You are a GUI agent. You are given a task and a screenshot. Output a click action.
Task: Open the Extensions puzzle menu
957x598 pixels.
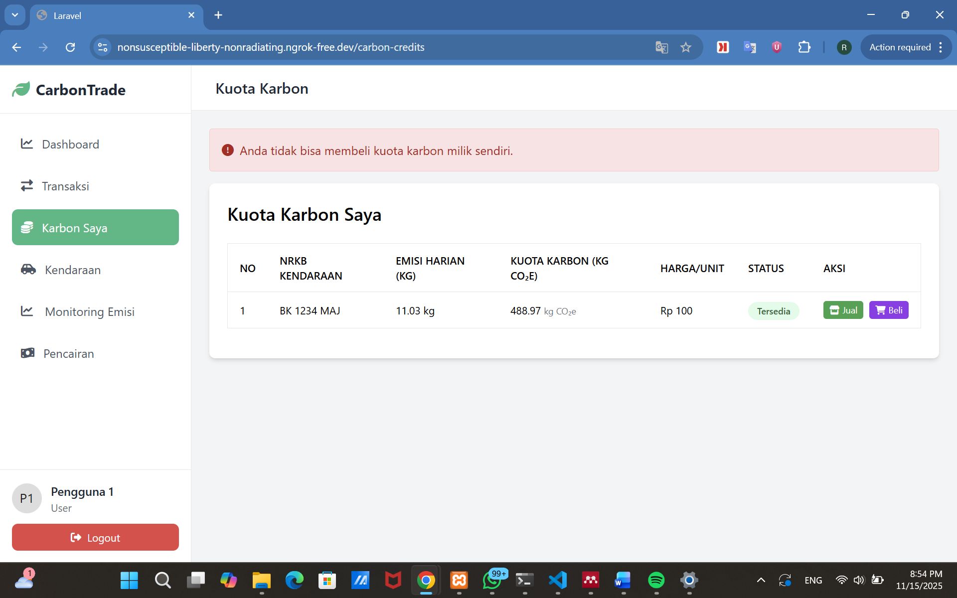(x=804, y=47)
